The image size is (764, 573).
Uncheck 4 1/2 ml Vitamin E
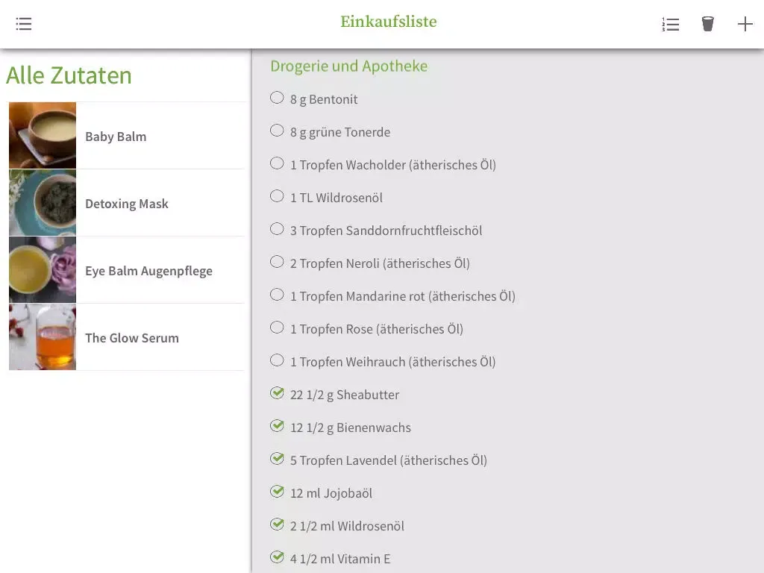point(277,557)
